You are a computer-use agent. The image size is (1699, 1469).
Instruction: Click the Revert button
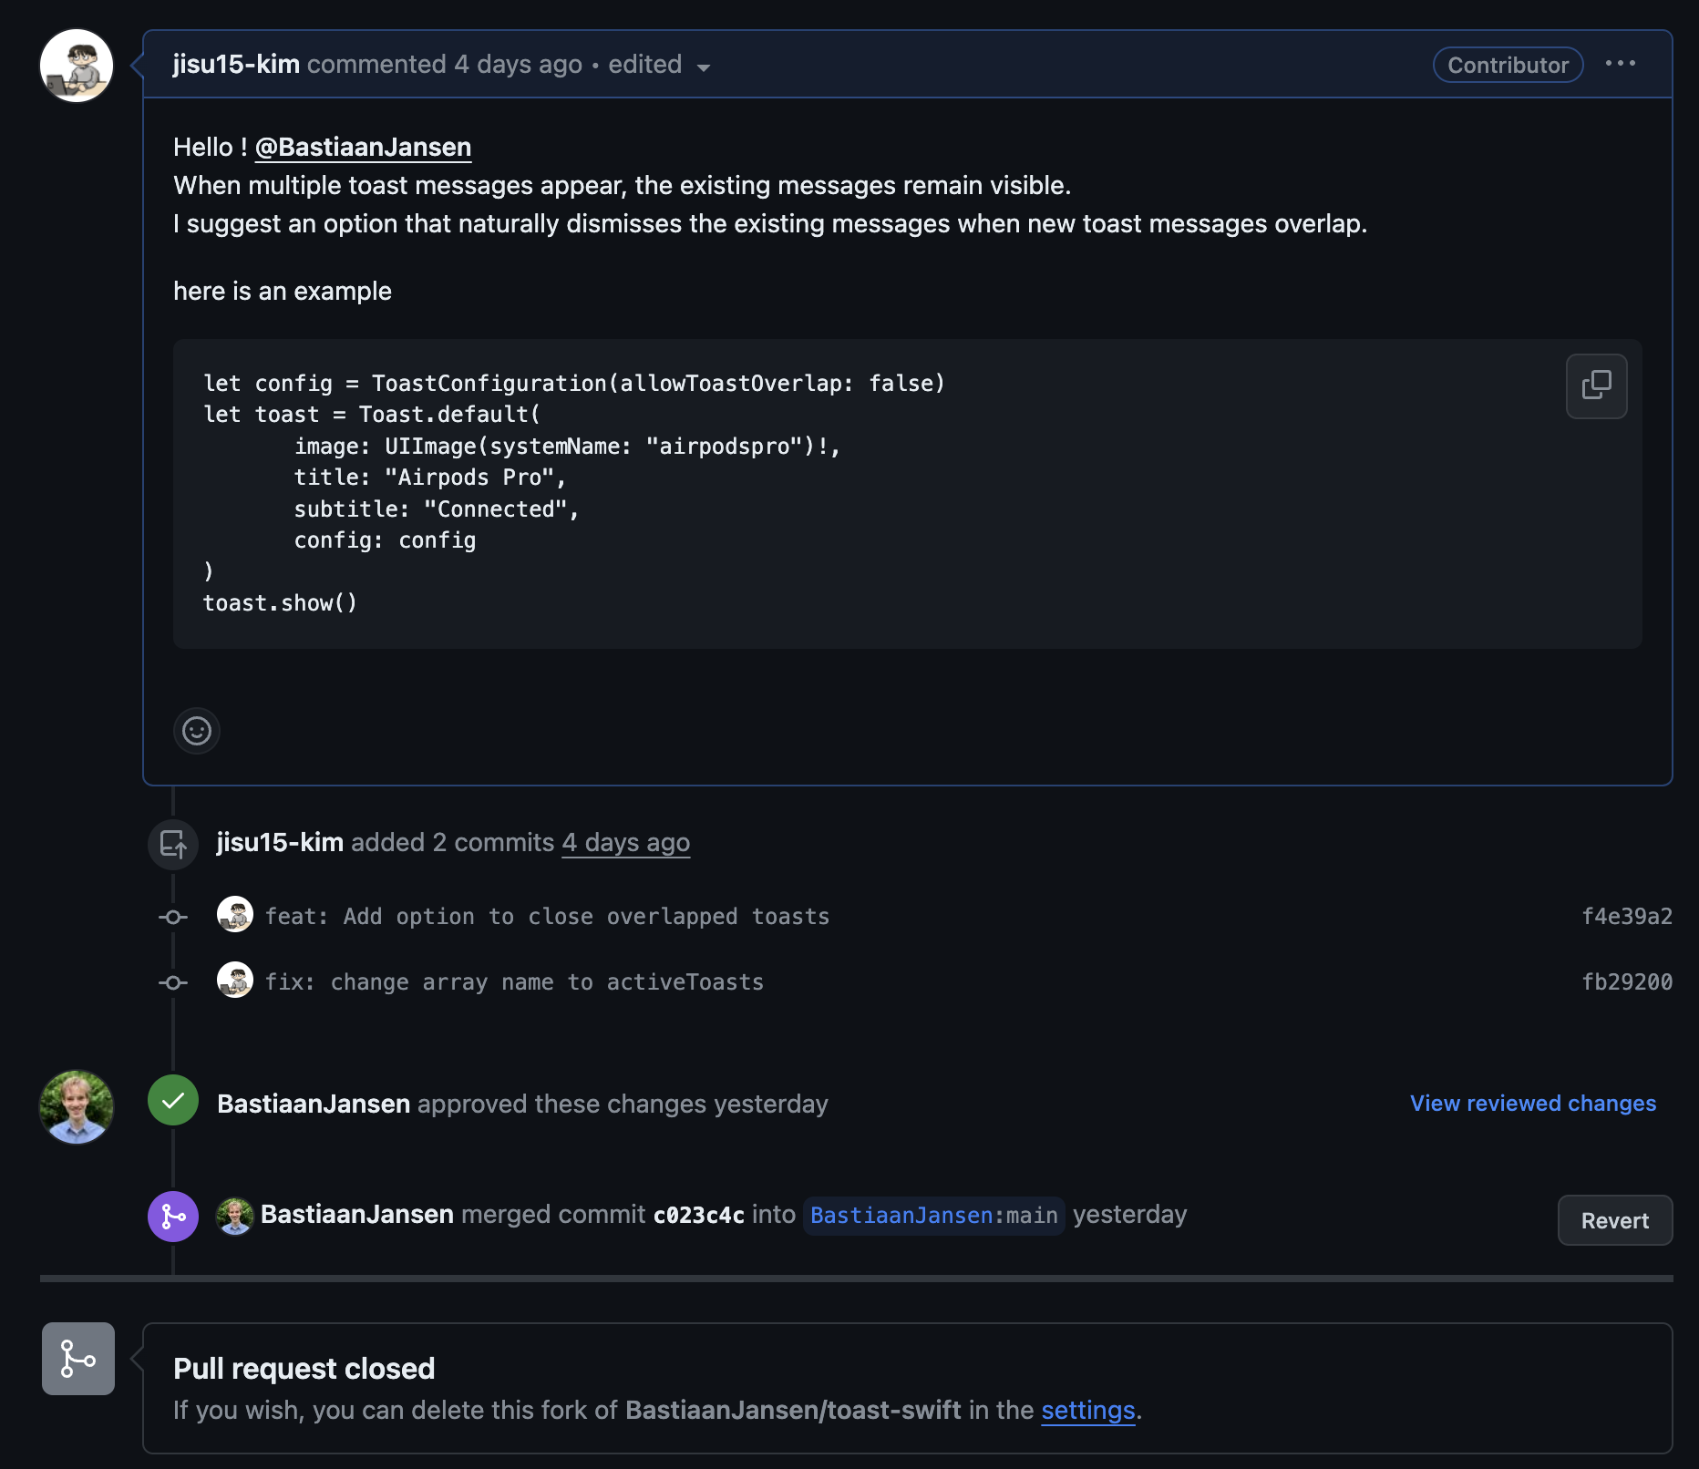click(x=1614, y=1221)
